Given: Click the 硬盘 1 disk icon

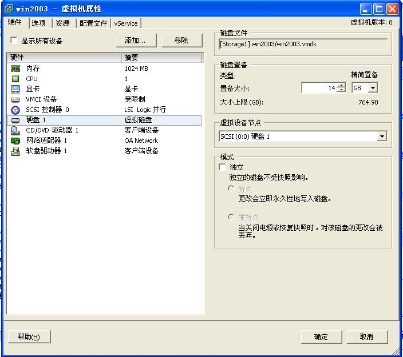Looking at the screenshot, I should click(x=15, y=120).
